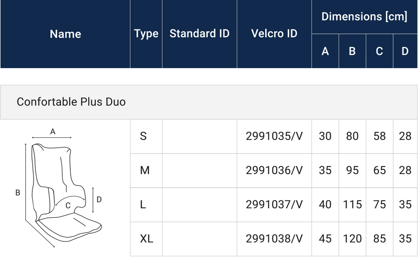Image resolution: width=418 pixels, height=260 pixels.
Task: Click the empty Standard ID cell for size S
Action: (x=200, y=136)
